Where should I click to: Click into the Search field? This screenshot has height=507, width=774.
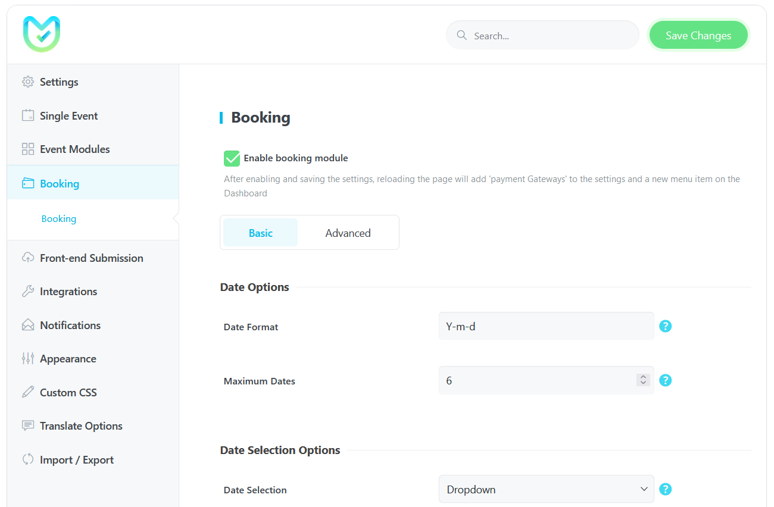542,36
